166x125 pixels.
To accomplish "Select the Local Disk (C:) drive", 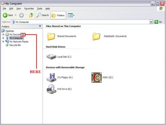I will click(59, 57).
